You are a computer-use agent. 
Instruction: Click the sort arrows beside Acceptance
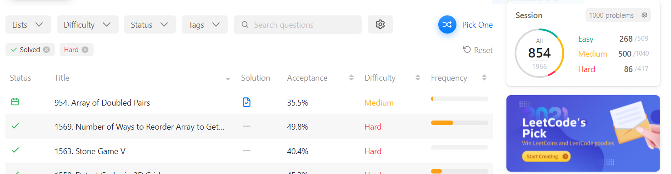(x=351, y=78)
